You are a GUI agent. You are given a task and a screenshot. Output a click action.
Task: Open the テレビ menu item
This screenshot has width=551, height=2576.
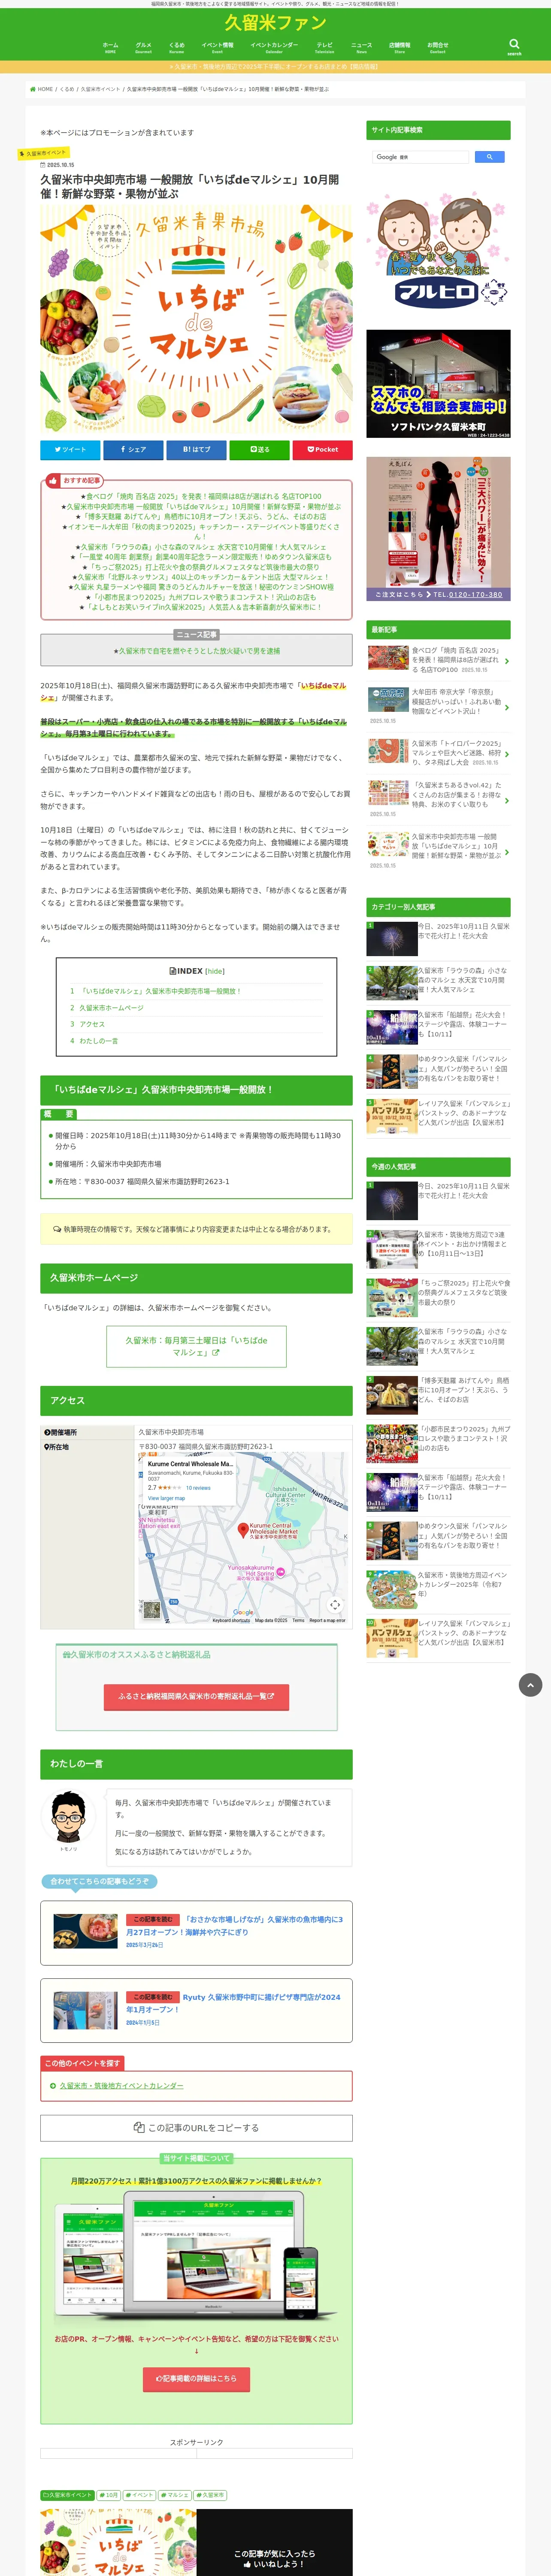point(324,47)
